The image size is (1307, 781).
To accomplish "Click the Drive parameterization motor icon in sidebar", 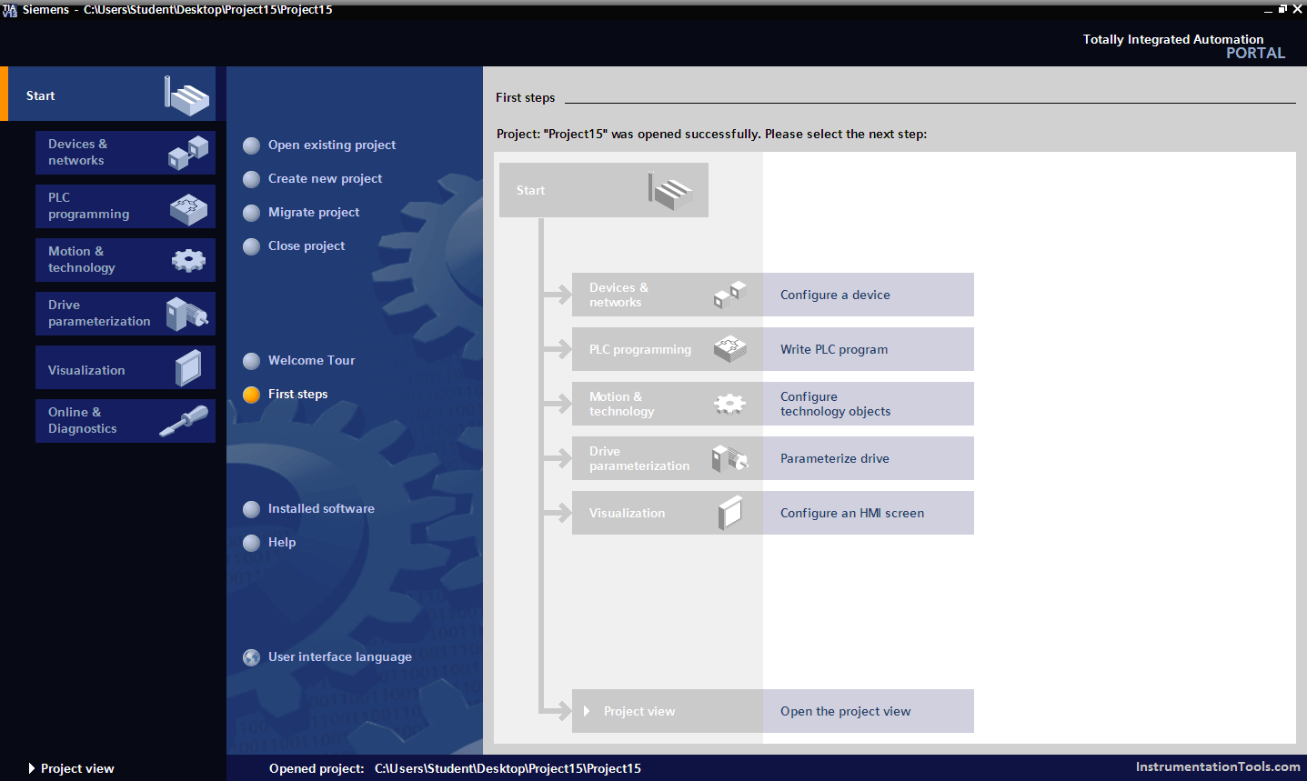I will (x=187, y=314).
